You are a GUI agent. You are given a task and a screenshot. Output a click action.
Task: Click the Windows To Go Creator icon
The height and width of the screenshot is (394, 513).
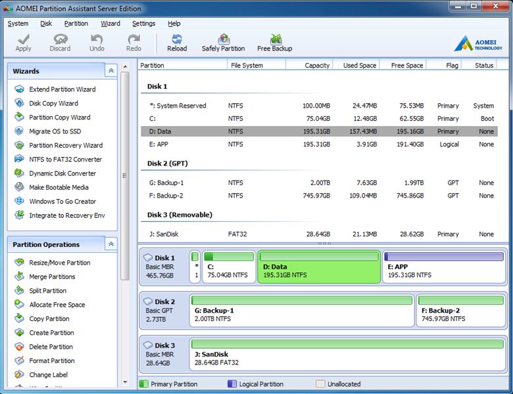pos(19,201)
